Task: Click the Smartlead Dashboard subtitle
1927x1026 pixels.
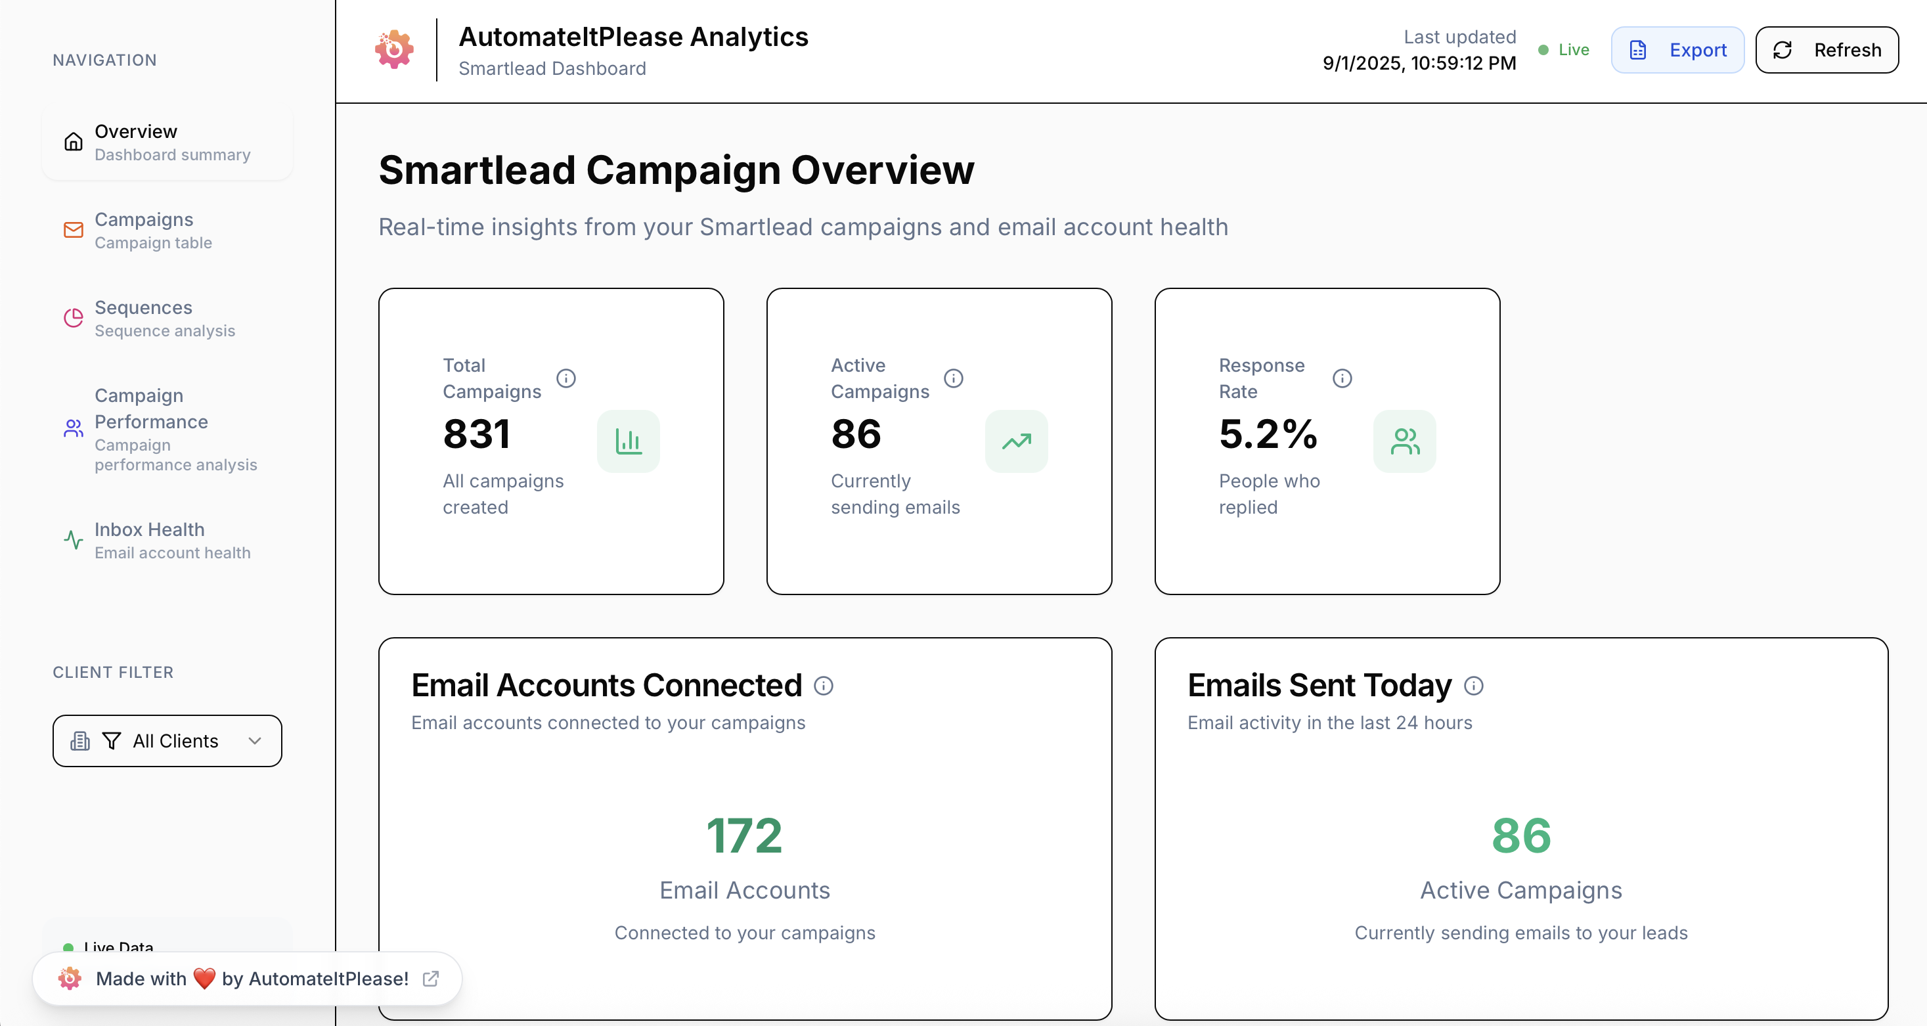Action: 552,68
